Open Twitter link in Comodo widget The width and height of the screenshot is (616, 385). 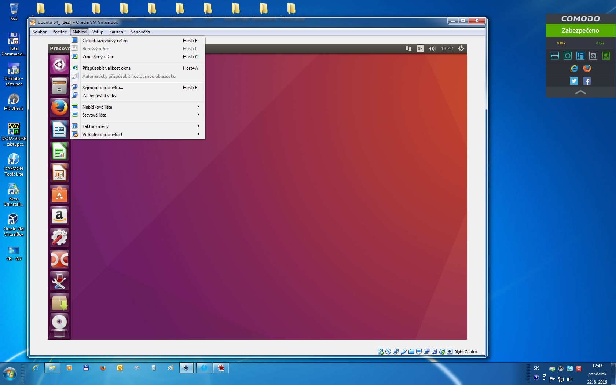click(x=574, y=81)
